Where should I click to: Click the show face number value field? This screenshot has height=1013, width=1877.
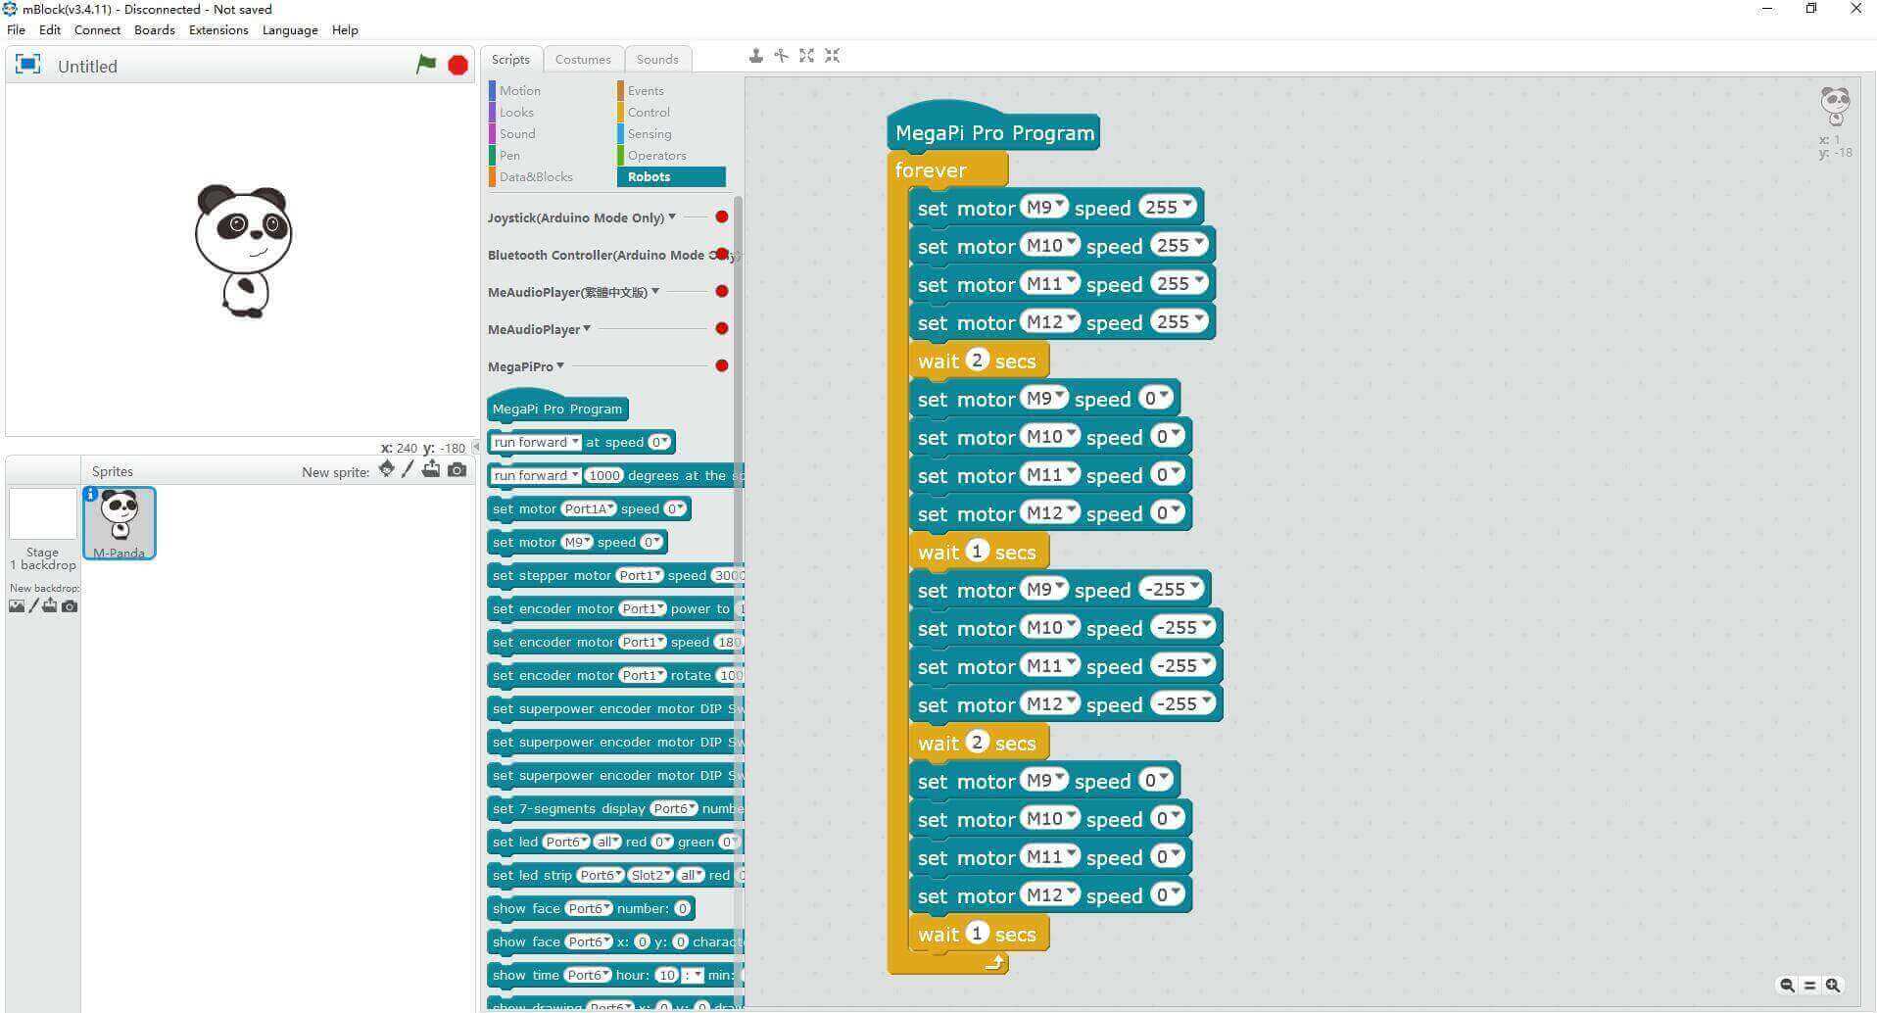point(684,908)
